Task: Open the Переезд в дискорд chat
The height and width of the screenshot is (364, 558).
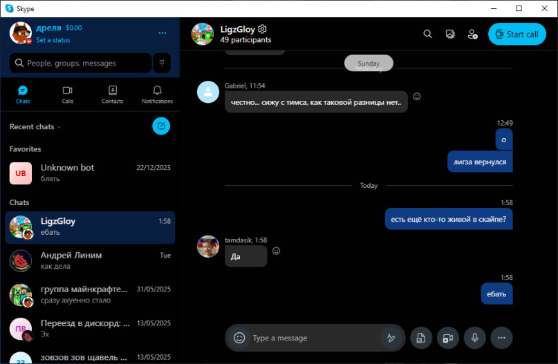Action: 90,329
